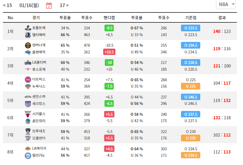Go to next day 17
The width and height of the screenshot is (243, 165).
(64, 5)
